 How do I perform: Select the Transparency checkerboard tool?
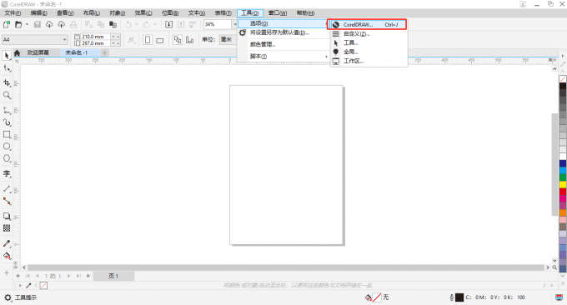coord(7,228)
